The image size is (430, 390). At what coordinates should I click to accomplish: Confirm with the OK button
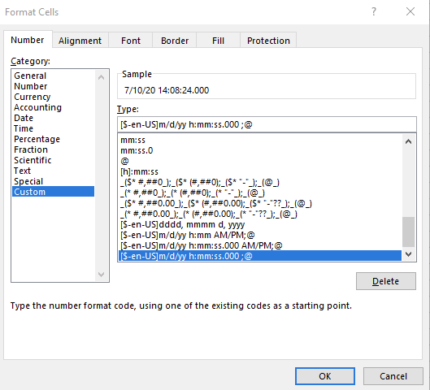coord(325,376)
